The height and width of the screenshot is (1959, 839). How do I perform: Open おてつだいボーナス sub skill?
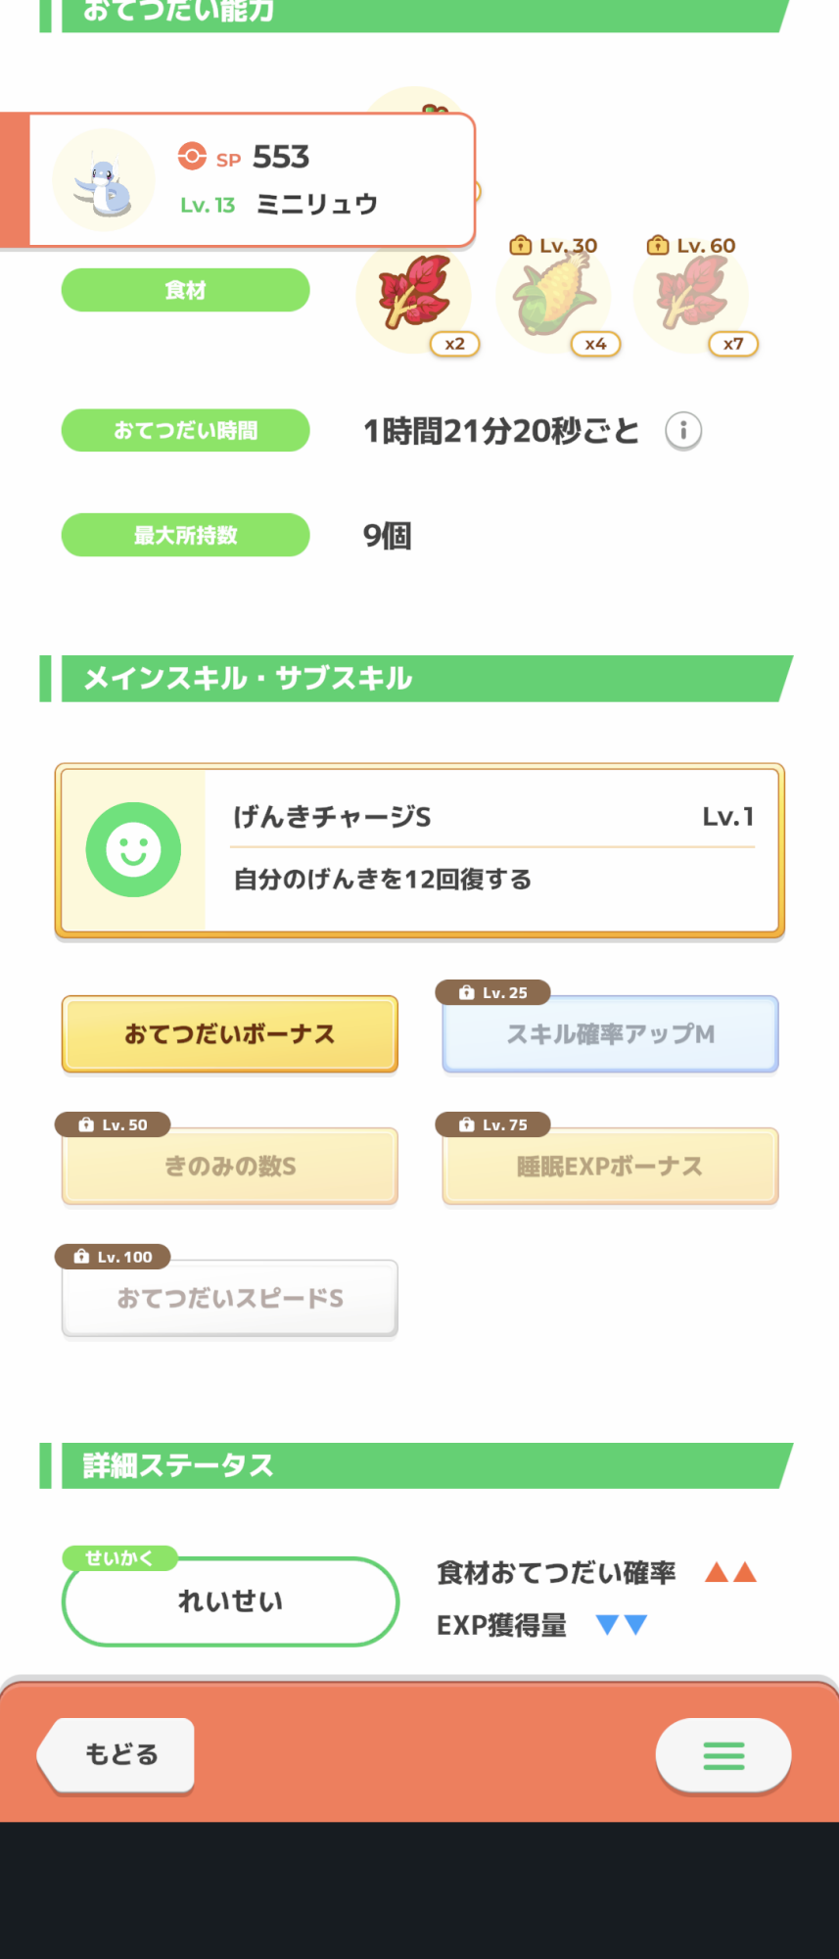coord(230,1034)
